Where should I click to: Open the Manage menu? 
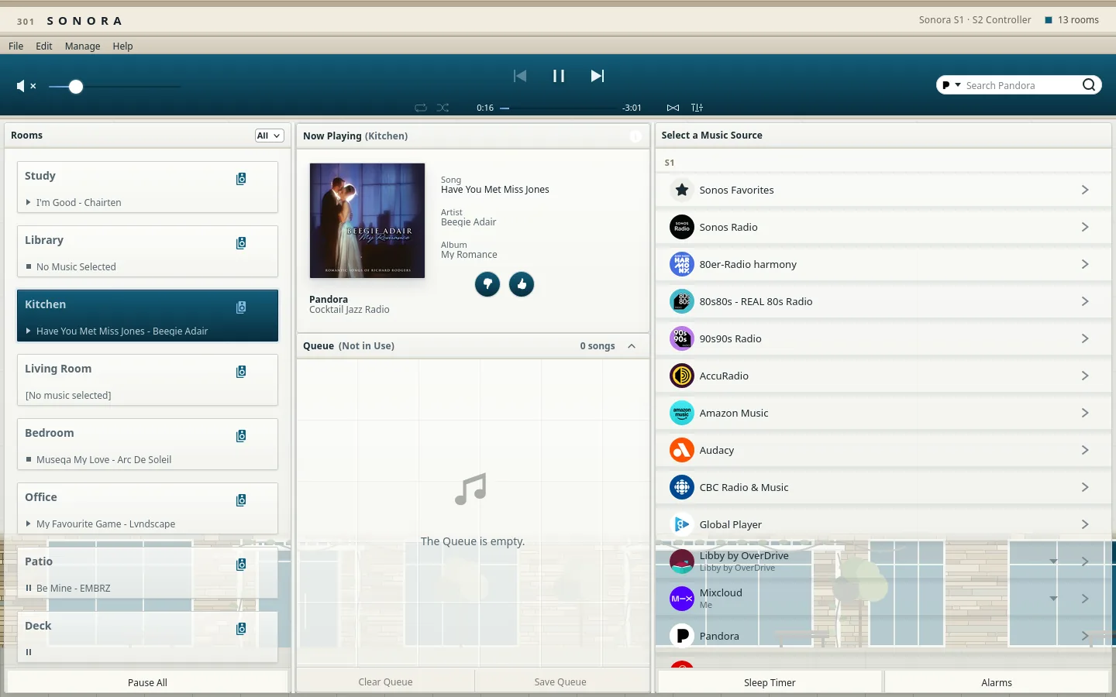83,46
